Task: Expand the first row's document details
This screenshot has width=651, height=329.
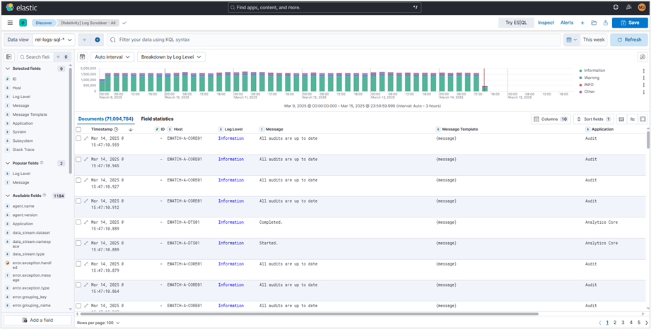Action: (86, 138)
